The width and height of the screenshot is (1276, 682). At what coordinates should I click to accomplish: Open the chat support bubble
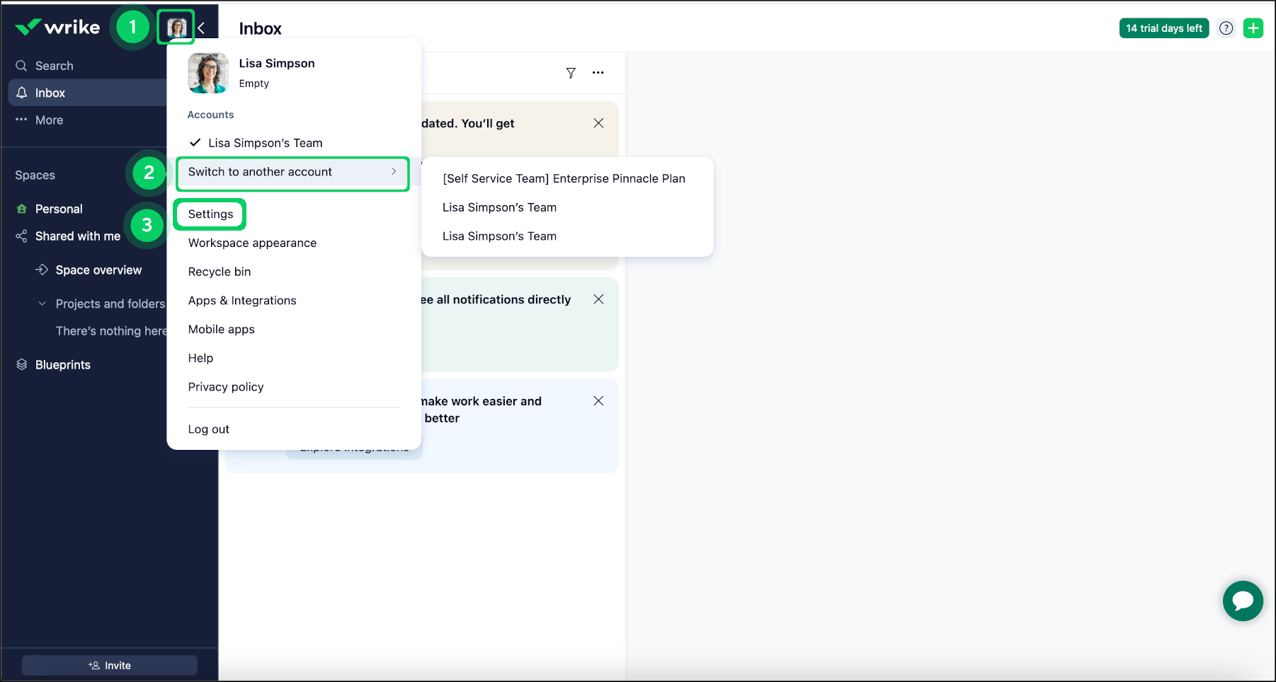point(1243,601)
